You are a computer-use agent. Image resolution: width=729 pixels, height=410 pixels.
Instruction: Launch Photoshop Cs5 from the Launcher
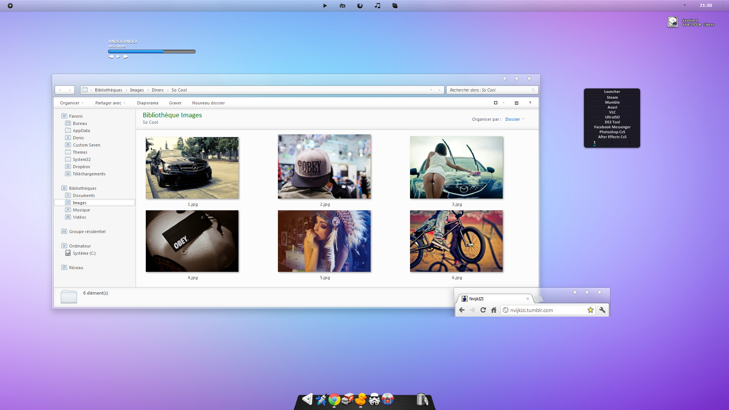tap(612, 132)
